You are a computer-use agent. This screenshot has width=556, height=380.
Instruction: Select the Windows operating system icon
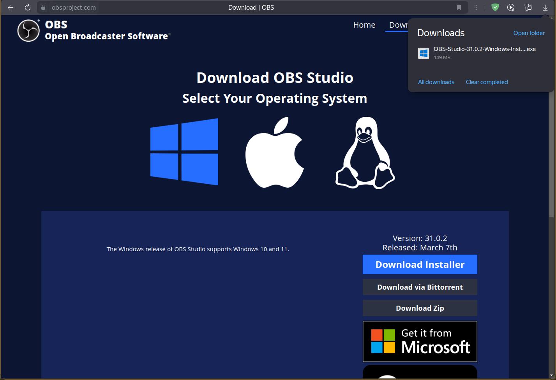tap(184, 152)
